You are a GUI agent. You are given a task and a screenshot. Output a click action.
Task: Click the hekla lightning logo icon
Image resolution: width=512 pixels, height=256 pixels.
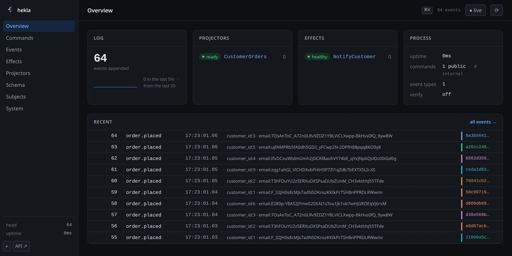pos(10,10)
